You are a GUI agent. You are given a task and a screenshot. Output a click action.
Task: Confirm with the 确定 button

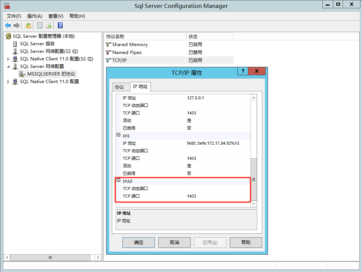coord(139,243)
